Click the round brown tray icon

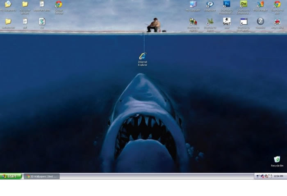266,176
